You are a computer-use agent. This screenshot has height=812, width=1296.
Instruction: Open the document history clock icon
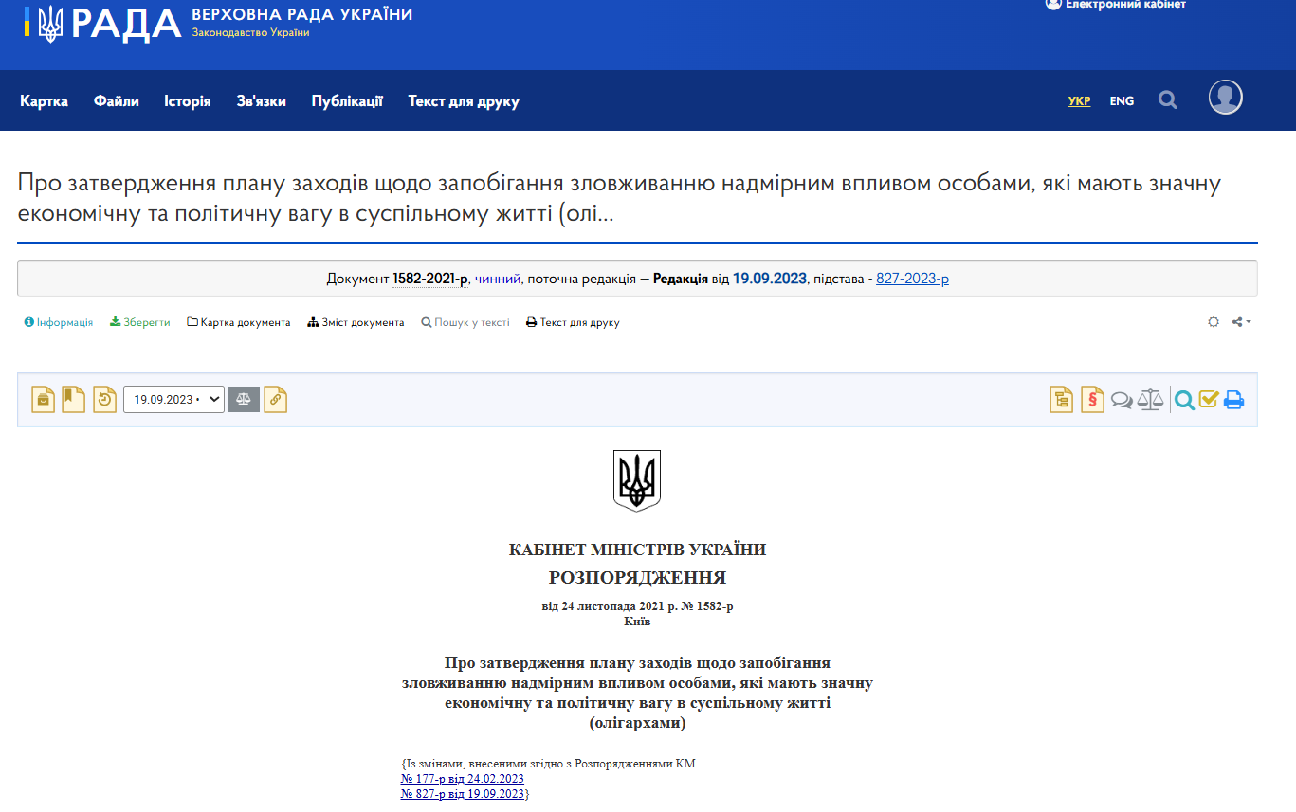click(104, 400)
